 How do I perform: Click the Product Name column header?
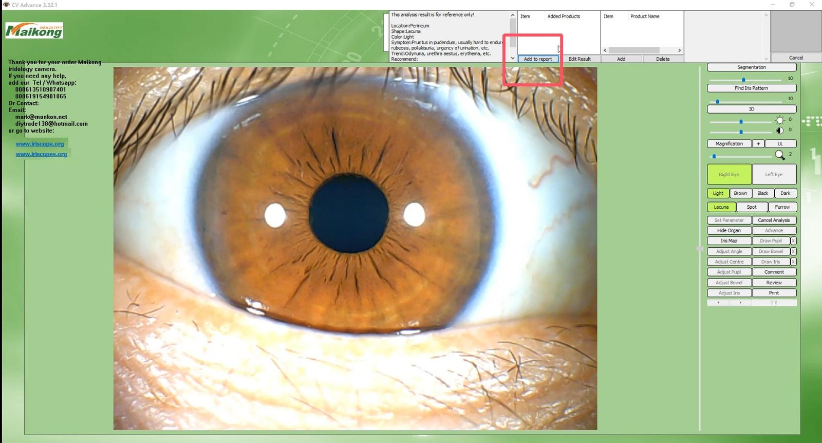645,16
